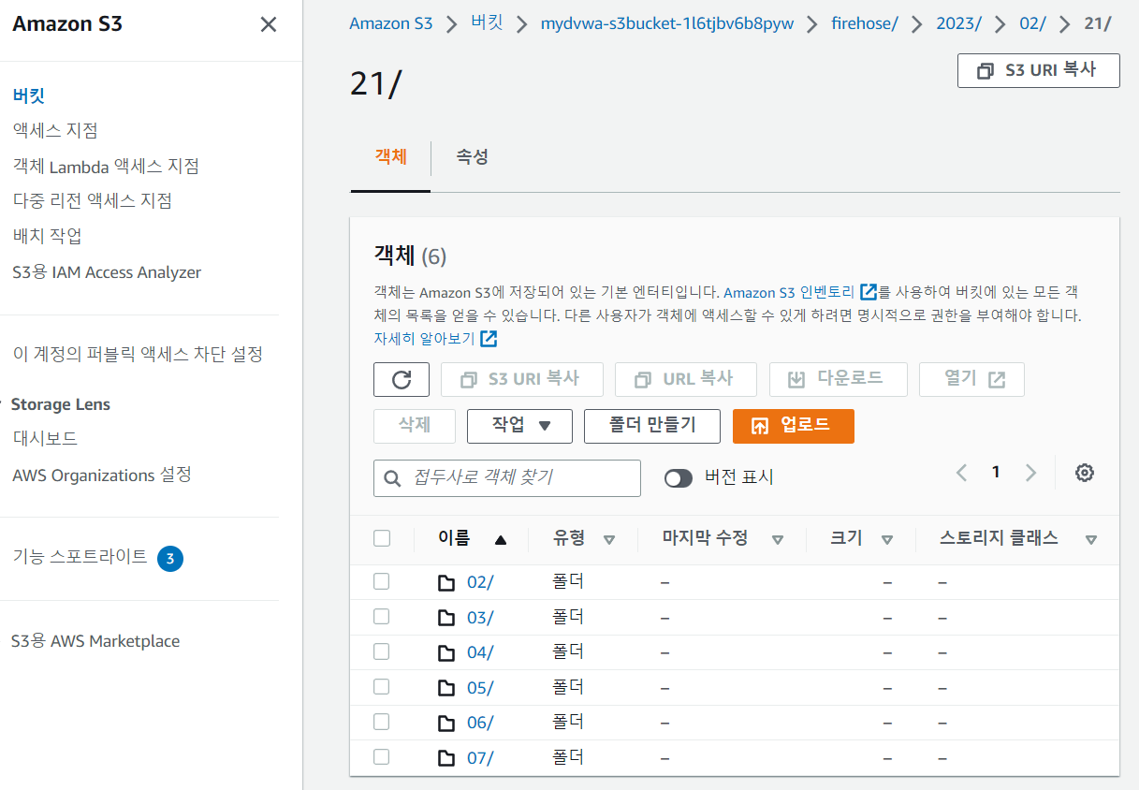The width and height of the screenshot is (1139, 790).
Task: Open 배치 작업 in the sidebar
Action: click(47, 236)
